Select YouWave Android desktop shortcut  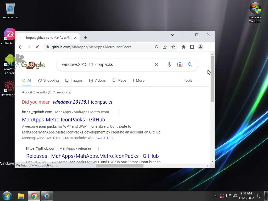tap(9, 64)
